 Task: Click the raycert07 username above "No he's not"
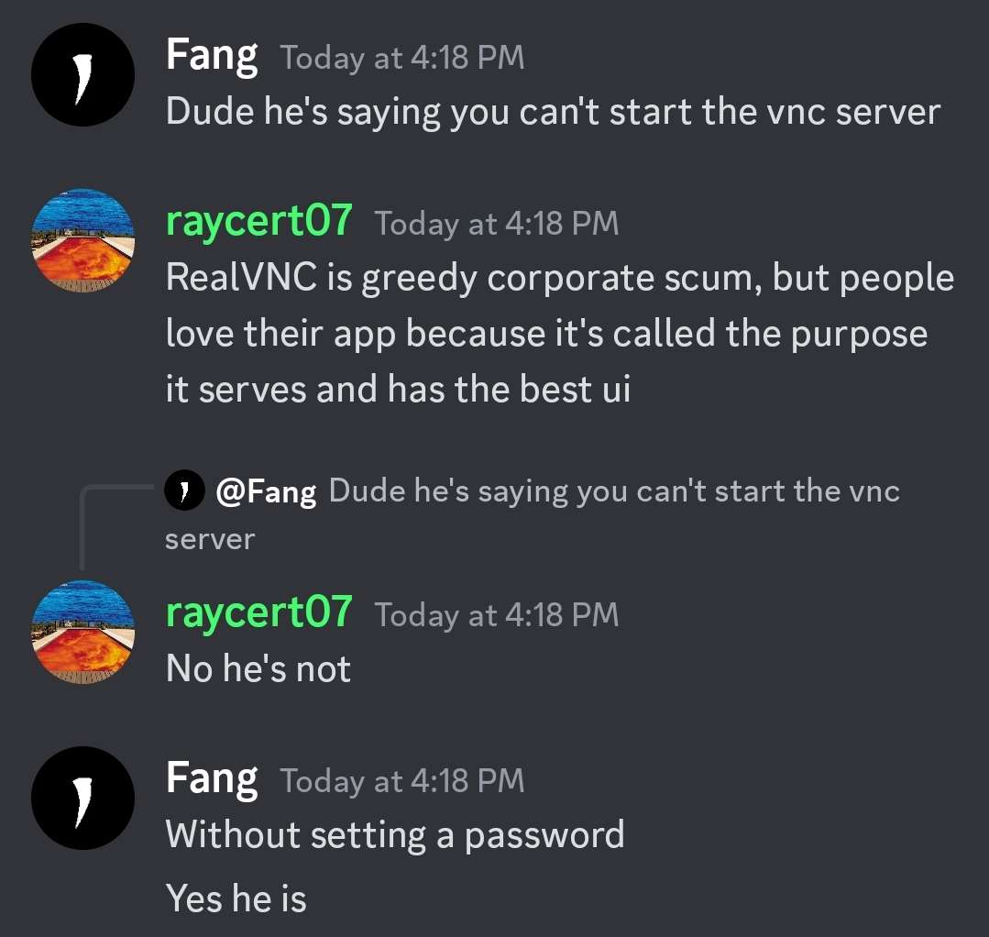coord(258,613)
